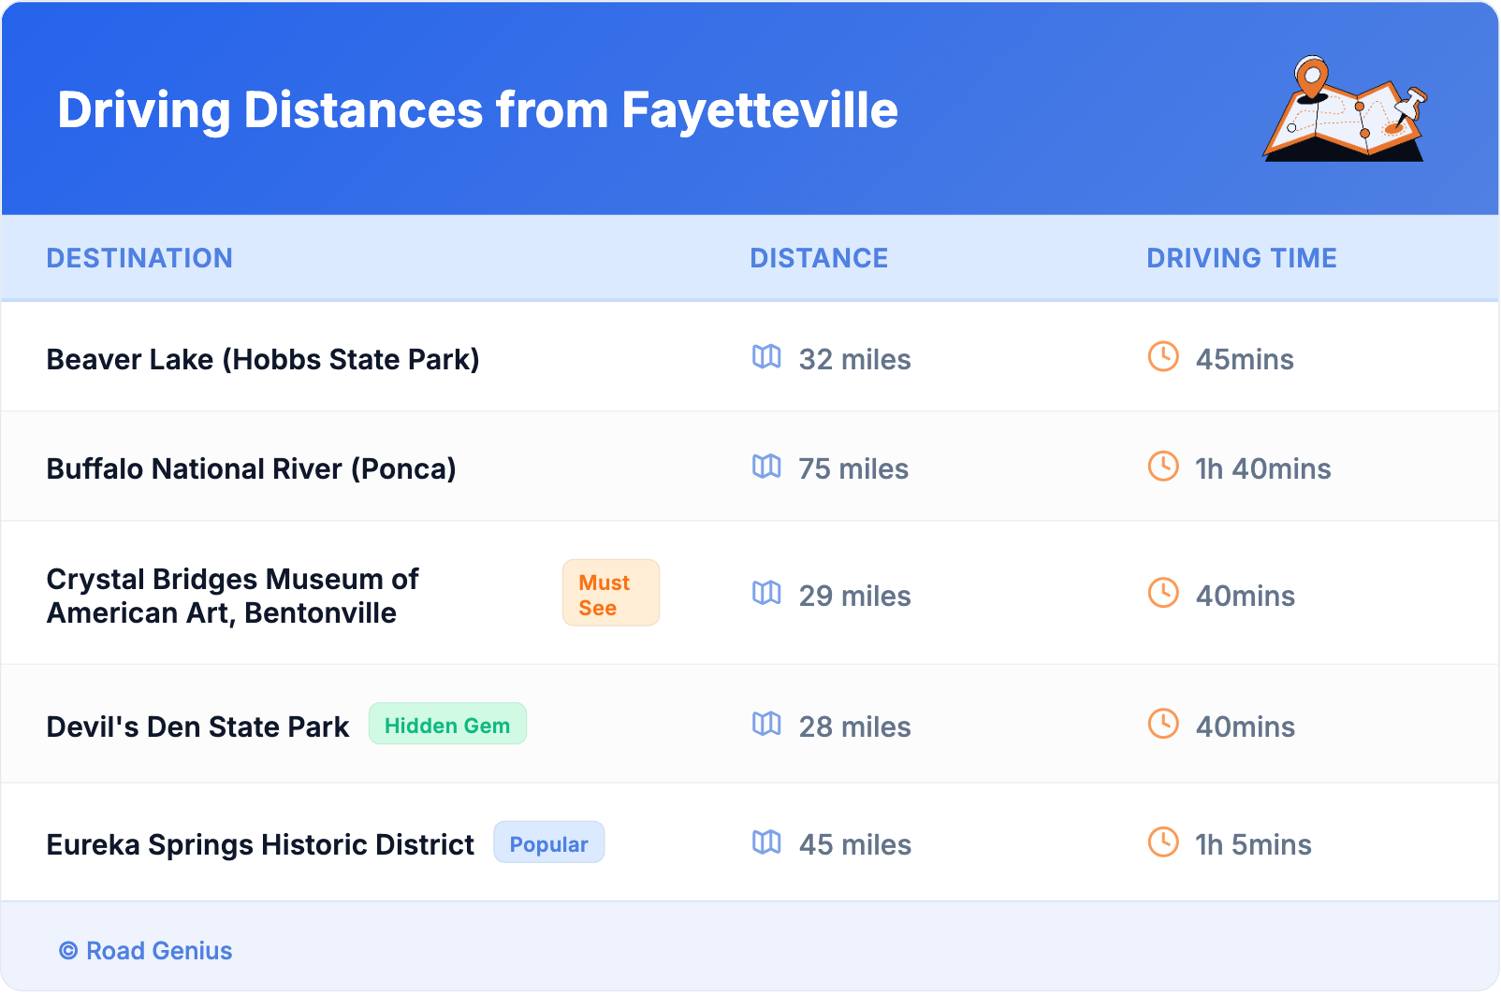The height and width of the screenshot is (993, 1501).
Task: Click the Must See badge
Action: [x=610, y=594]
